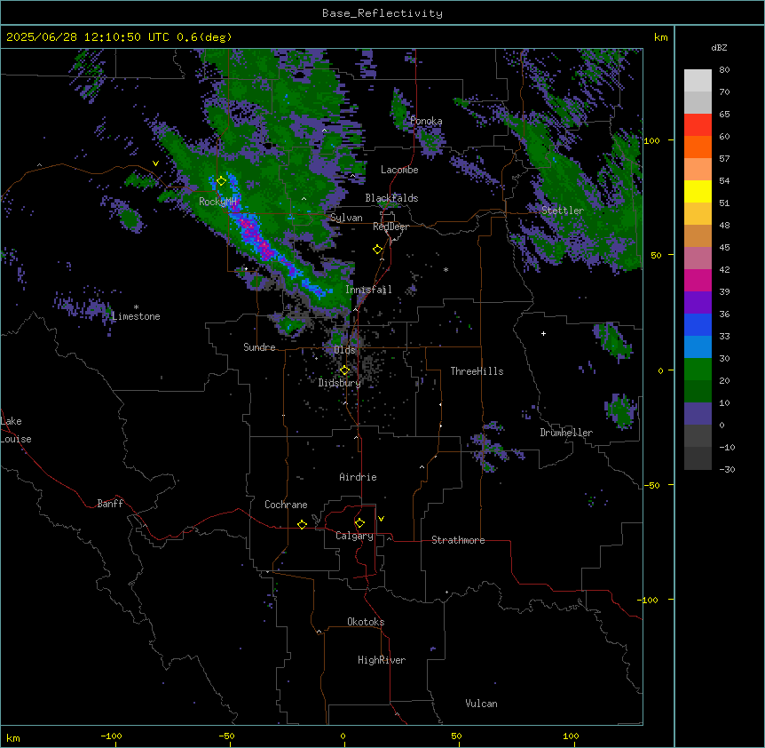Click the asterisk marker east of Innisfail
Screen dimensions: 765x748
point(446,269)
